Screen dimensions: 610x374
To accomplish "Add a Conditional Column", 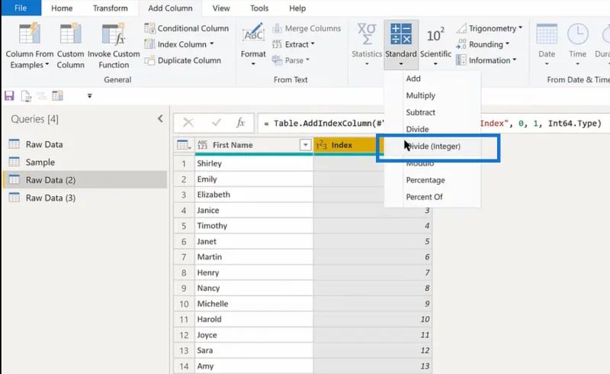I will [186, 28].
